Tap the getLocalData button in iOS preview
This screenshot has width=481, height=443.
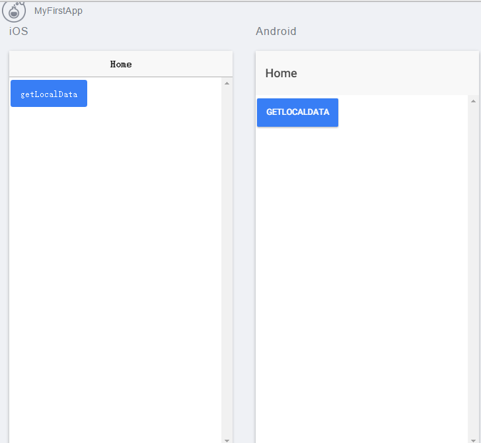tap(49, 94)
